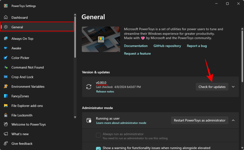Collapse the Administrator mode section chevron

click(x=233, y=120)
